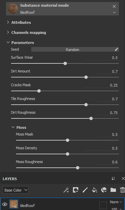Screen dimensions: 125x210
Task: Add a paint layer with brush icon
Action: point(85,190)
